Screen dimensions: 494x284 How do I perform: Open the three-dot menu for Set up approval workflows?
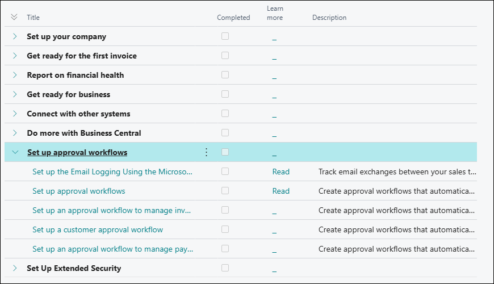pyautogui.click(x=206, y=152)
